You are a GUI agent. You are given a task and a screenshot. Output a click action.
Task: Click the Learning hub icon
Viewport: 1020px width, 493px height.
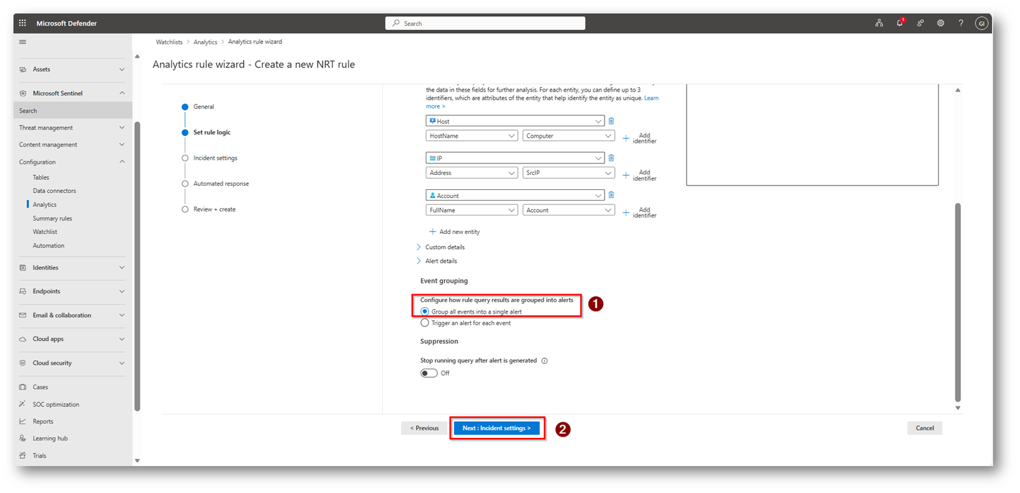pos(22,439)
